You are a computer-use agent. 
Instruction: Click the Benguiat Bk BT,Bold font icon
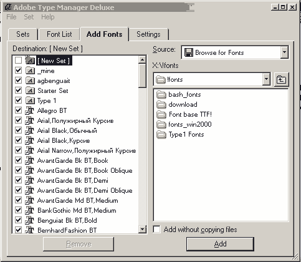coord(29,220)
